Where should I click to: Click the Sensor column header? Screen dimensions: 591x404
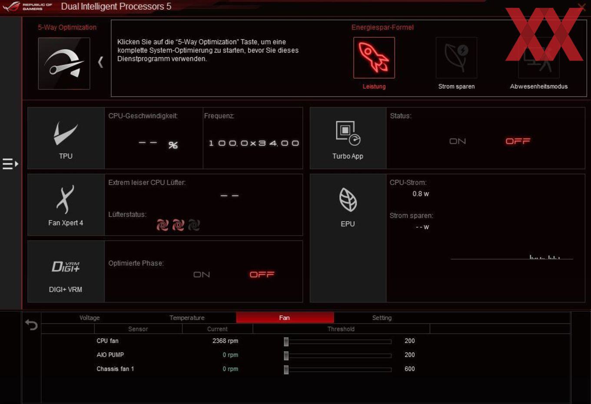[138, 329]
